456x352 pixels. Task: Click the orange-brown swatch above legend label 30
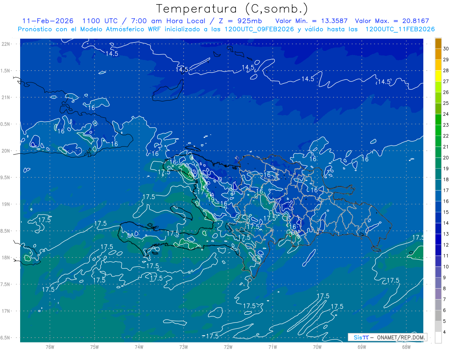click(x=438, y=43)
